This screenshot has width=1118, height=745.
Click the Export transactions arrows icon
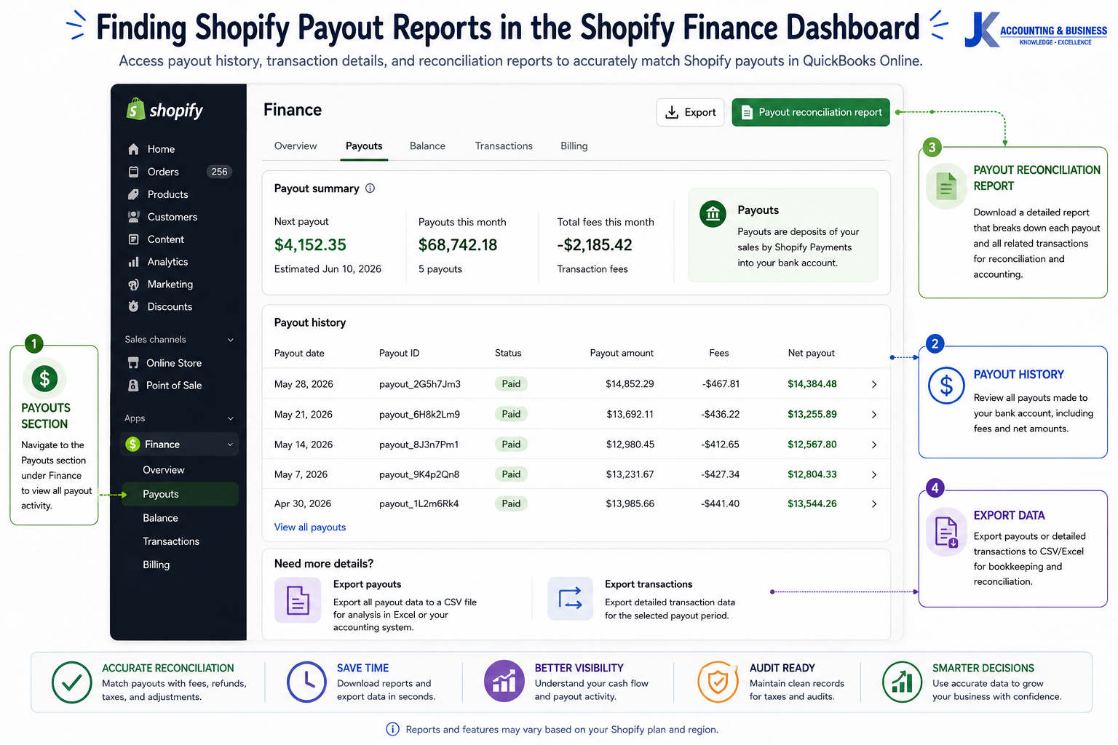pyautogui.click(x=571, y=599)
